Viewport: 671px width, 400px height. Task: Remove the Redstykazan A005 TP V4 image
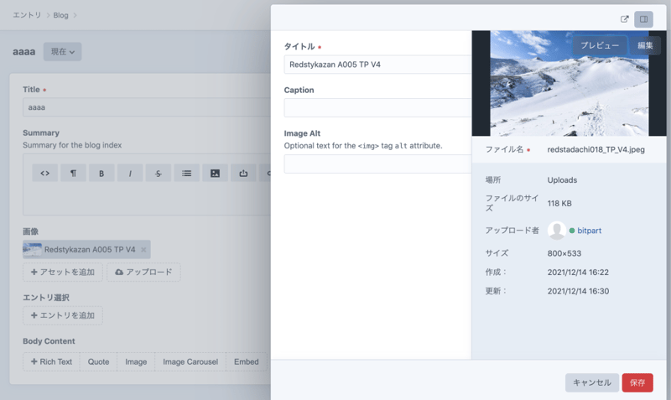[x=143, y=250]
